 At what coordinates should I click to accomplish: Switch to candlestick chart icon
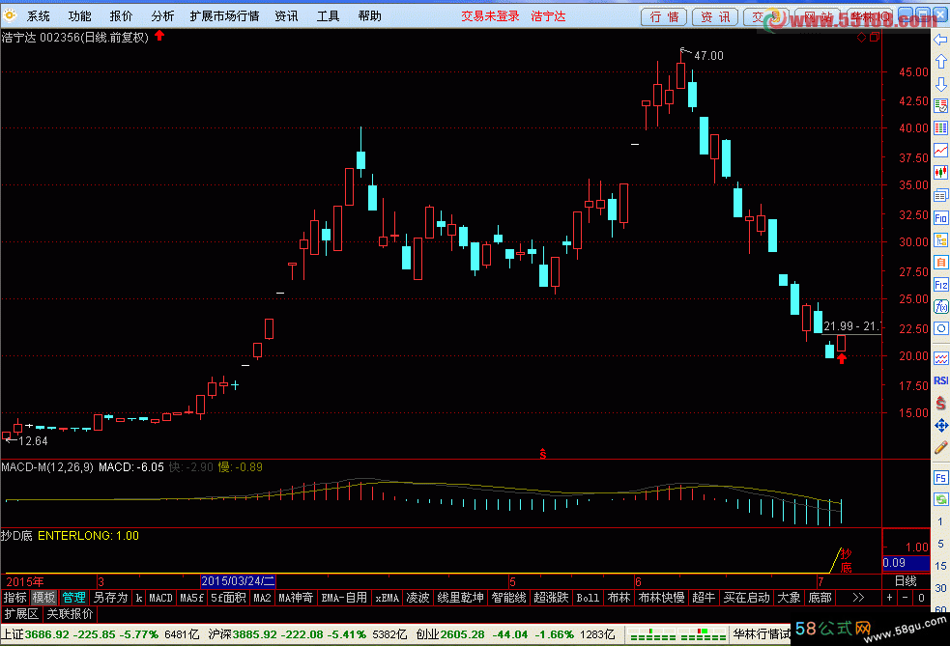(x=940, y=173)
